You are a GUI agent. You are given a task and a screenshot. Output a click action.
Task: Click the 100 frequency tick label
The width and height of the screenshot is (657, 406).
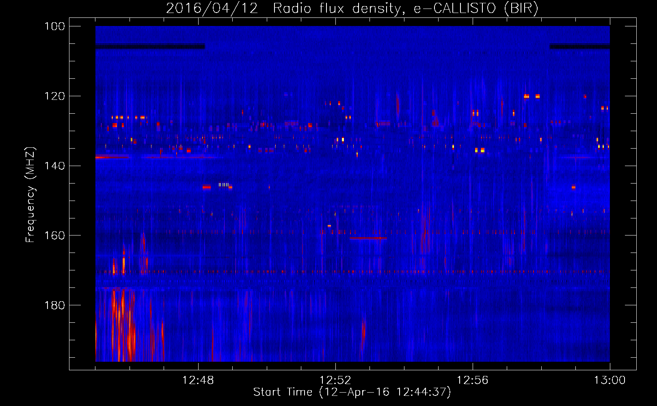[x=54, y=26]
